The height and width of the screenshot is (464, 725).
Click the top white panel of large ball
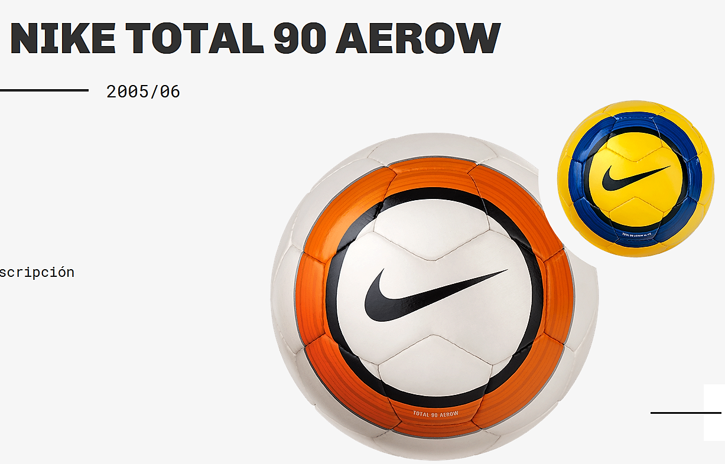pos(434,146)
